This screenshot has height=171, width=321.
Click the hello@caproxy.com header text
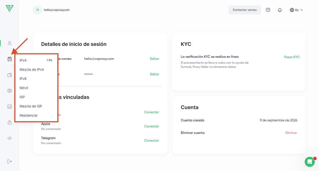point(57,10)
